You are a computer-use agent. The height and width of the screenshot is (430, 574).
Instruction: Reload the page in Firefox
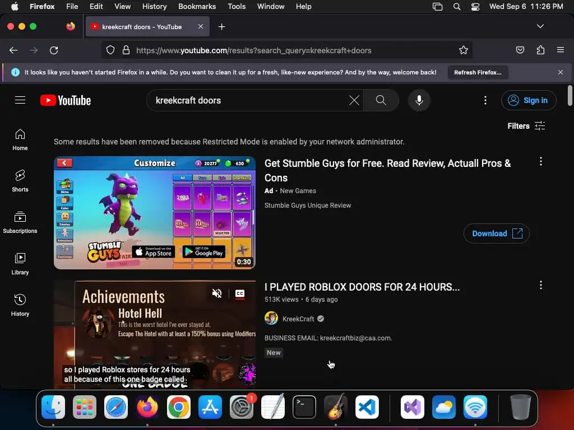[54, 50]
